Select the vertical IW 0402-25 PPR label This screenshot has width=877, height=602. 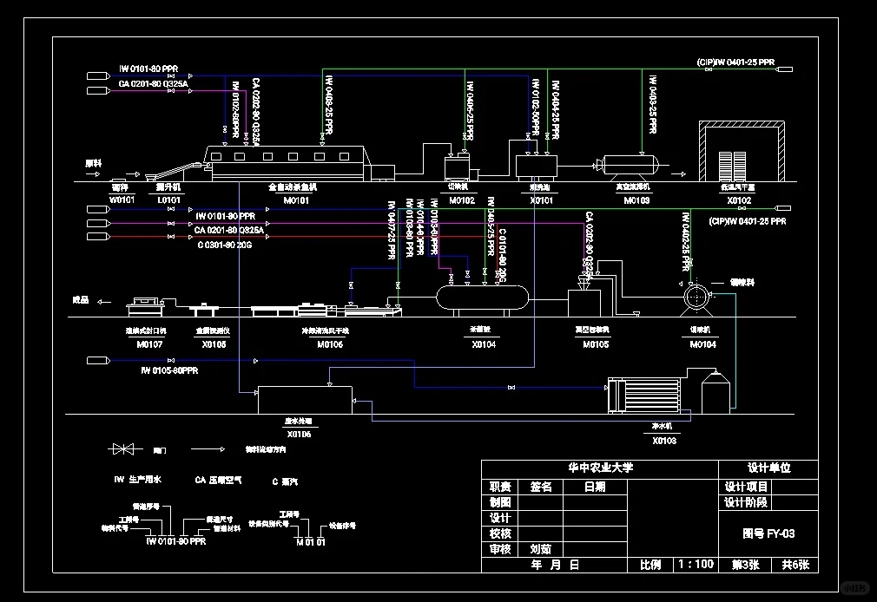coord(686,241)
